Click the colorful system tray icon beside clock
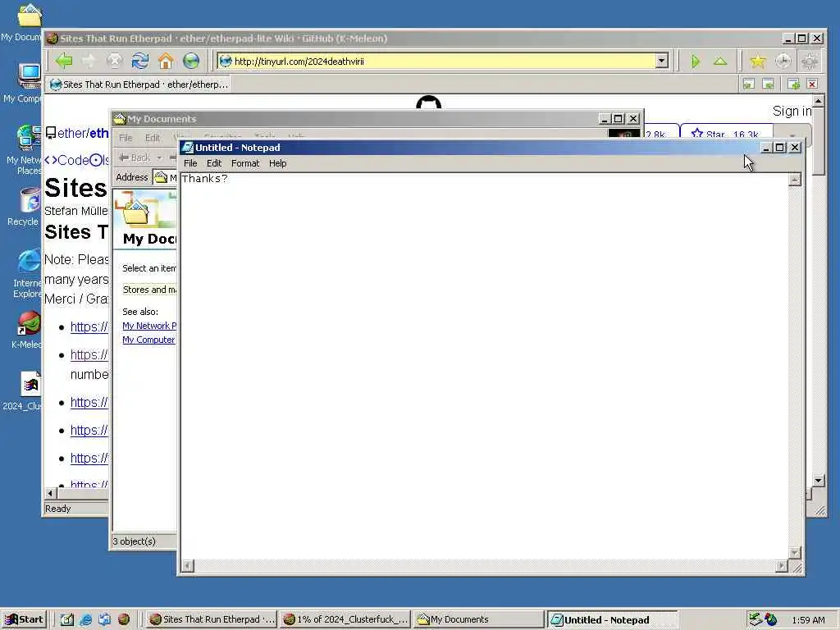 (770, 619)
